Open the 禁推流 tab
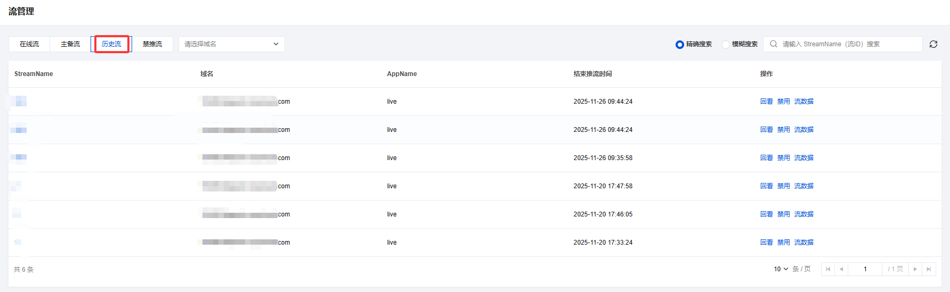The height and width of the screenshot is (292, 950). pyautogui.click(x=152, y=44)
